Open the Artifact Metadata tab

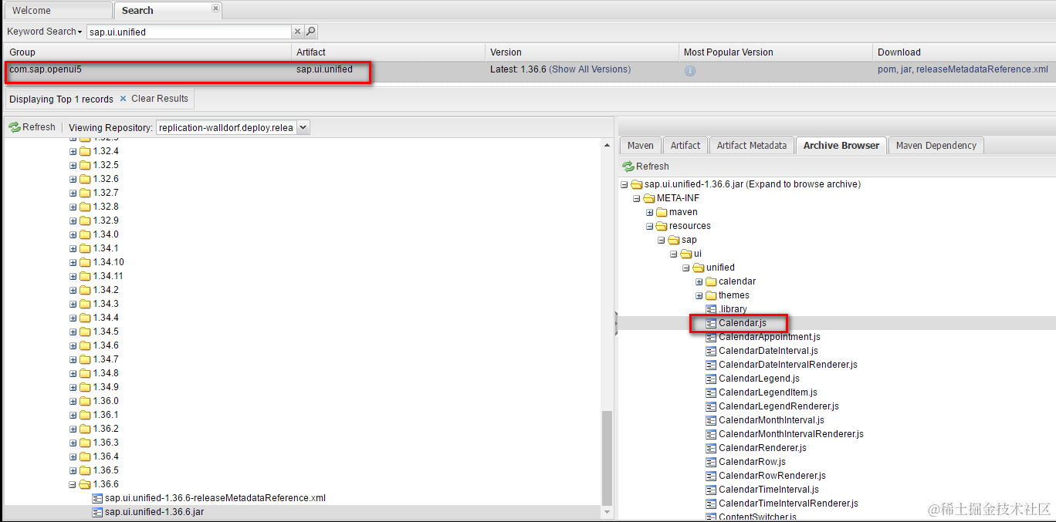pos(752,145)
